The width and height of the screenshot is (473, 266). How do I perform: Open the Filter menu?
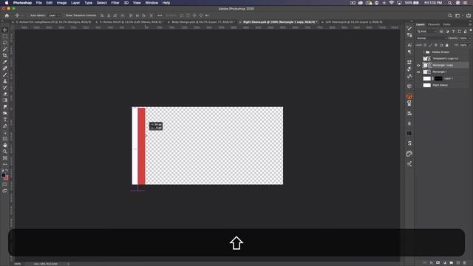[x=115, y=3]
